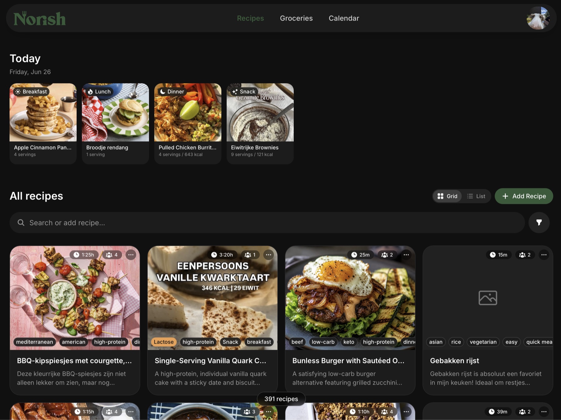Open options menu on Vanilla Quark card
The image size is (561, 420).
[x=268, y=255]
